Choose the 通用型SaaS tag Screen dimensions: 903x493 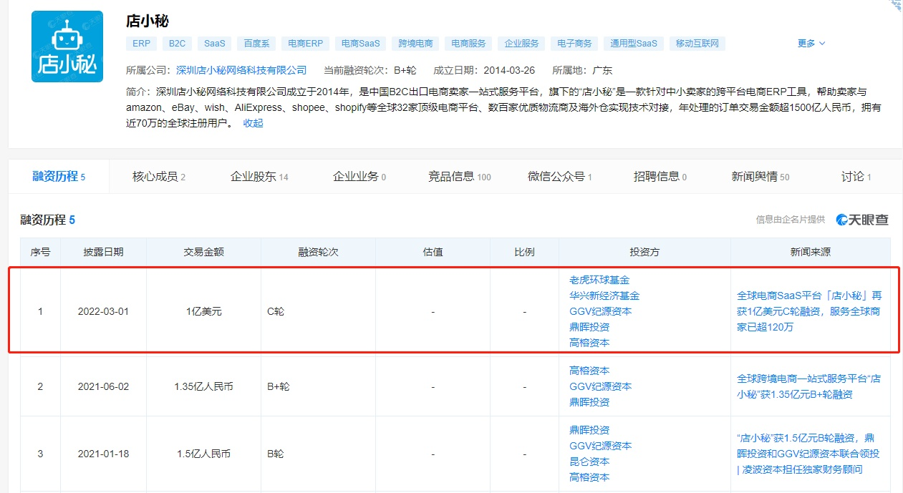pyautogui.click(x=634, y=44)
